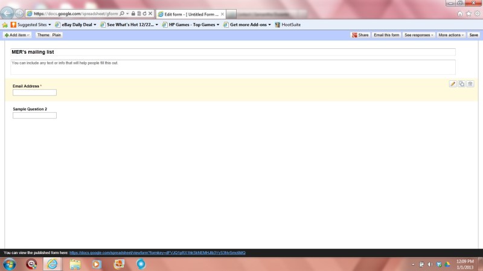Screen dimensions: 483x271
Task: Click the MER's mailing list title field
Action: coord(232,52)
